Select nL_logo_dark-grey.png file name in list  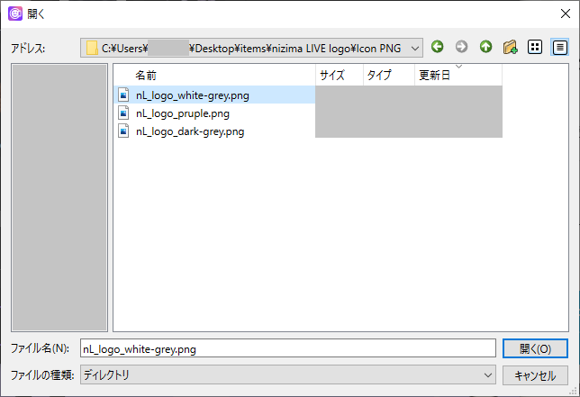pos(189,131)
